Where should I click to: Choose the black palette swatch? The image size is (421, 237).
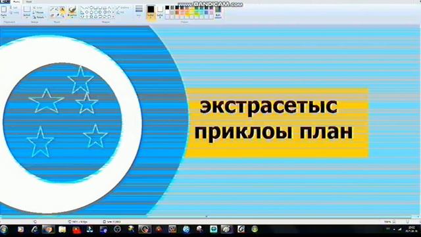pos(167,7)
